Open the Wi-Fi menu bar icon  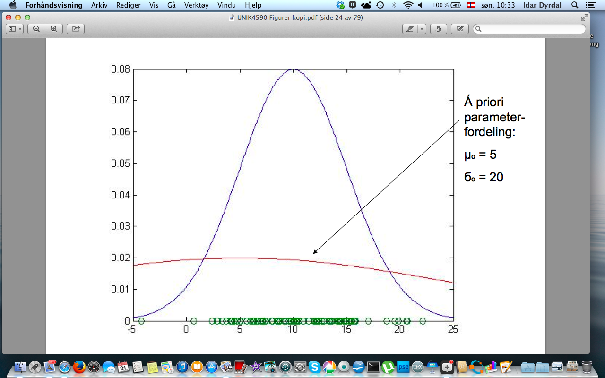(x=408, y=5)
